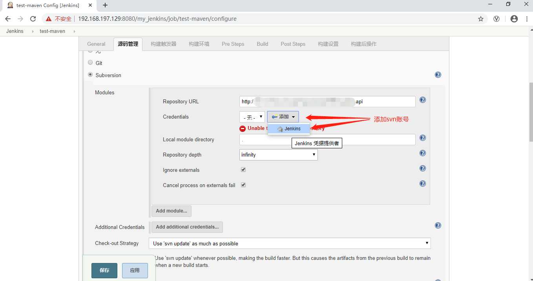The width and height of the screenshot is (533, 281).
Task: Reload the browser page
Action: point(33,19)
